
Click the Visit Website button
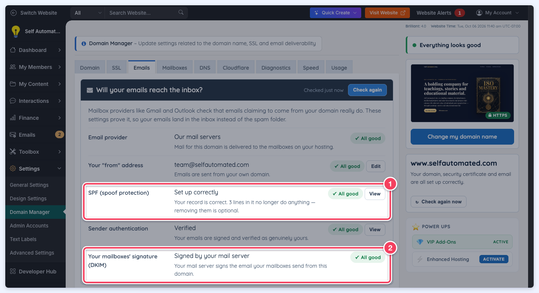pyautogui.click(x=387, y=13)
